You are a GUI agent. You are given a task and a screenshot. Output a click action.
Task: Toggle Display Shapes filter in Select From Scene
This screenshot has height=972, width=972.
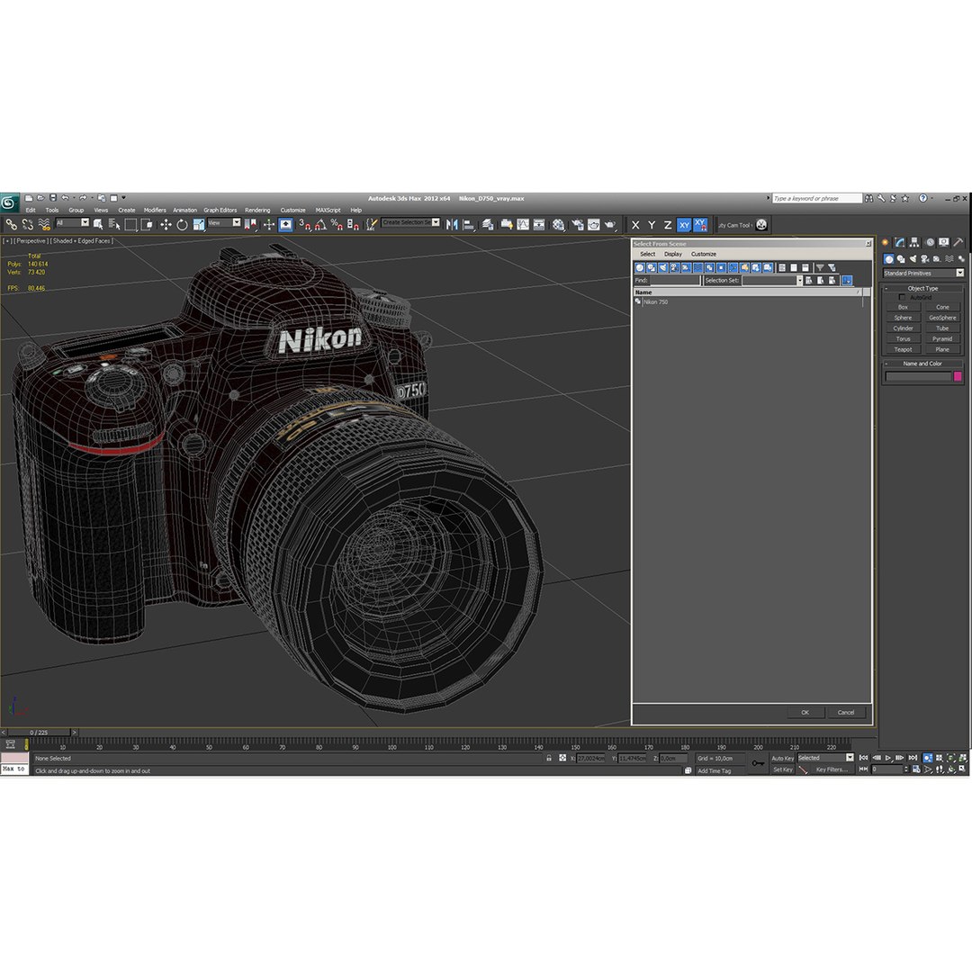[652, 268]
